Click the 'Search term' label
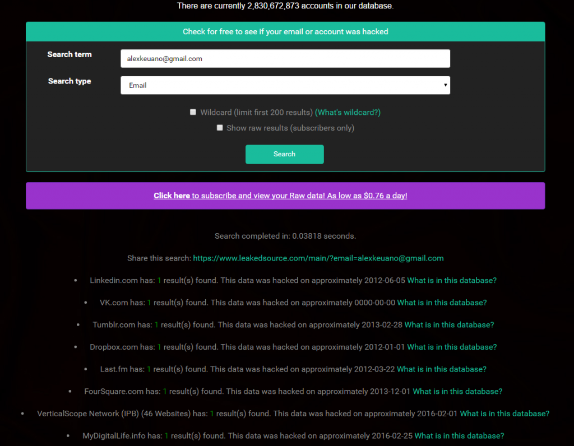Viewport: 574px width, 446px height. (69, 54)
